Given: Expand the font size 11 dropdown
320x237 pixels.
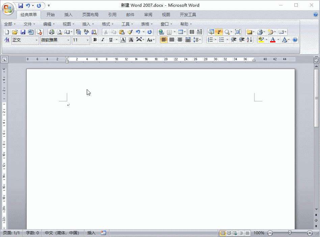Looking at the screenshot, I should 87,40.
